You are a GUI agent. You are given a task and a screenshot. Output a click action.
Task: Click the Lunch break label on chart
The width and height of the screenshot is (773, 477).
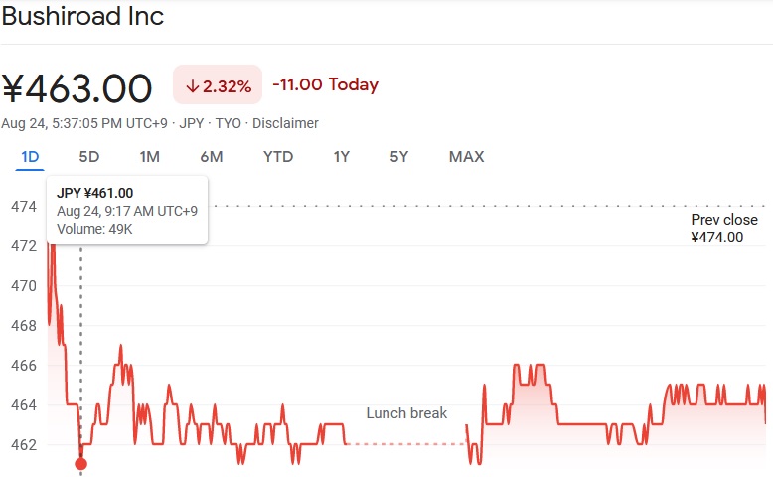coord(406,413)
